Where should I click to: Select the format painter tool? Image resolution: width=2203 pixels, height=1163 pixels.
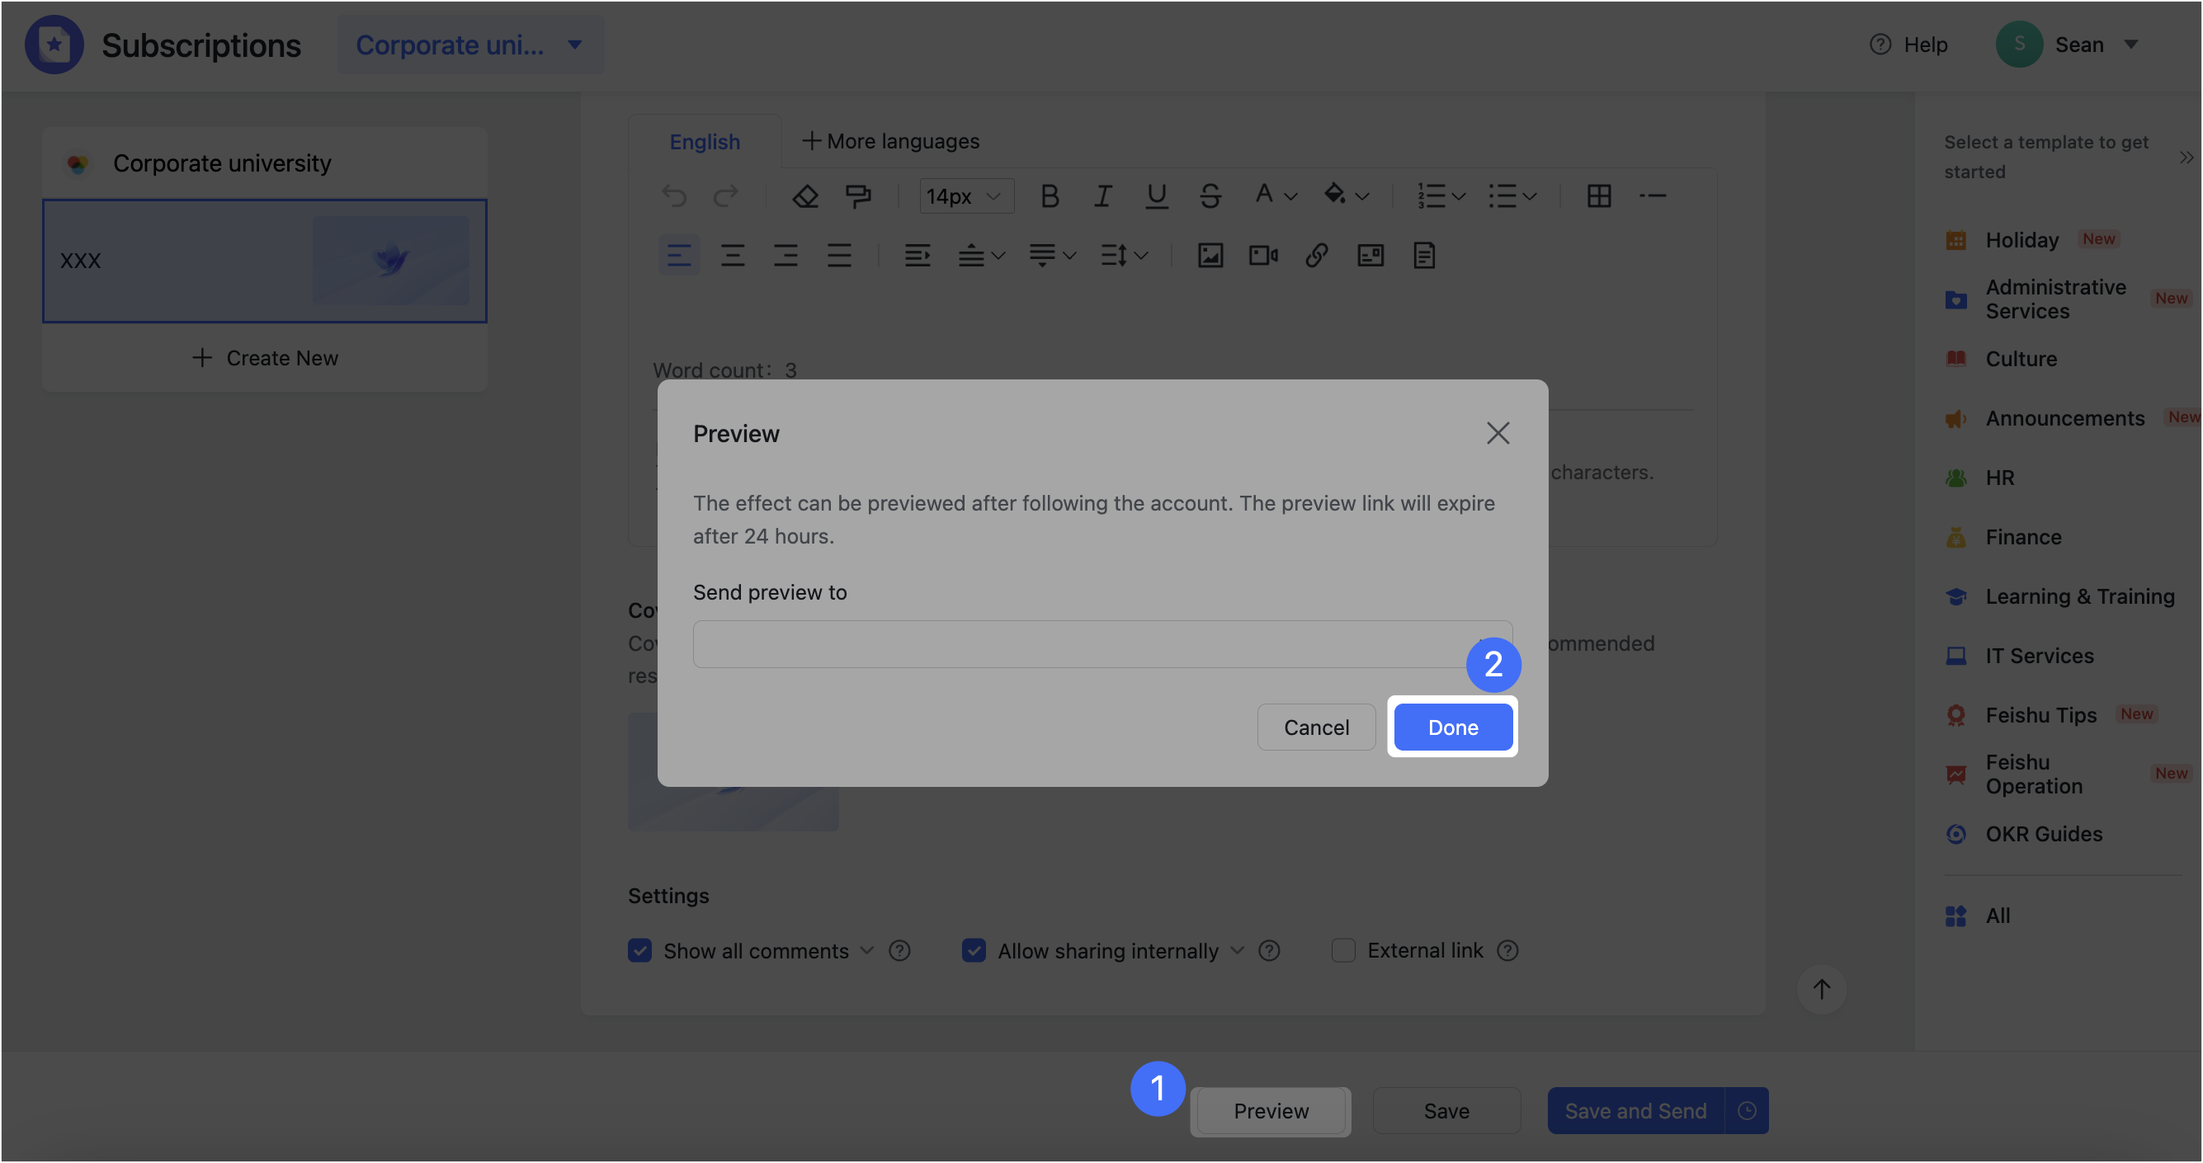858,195
